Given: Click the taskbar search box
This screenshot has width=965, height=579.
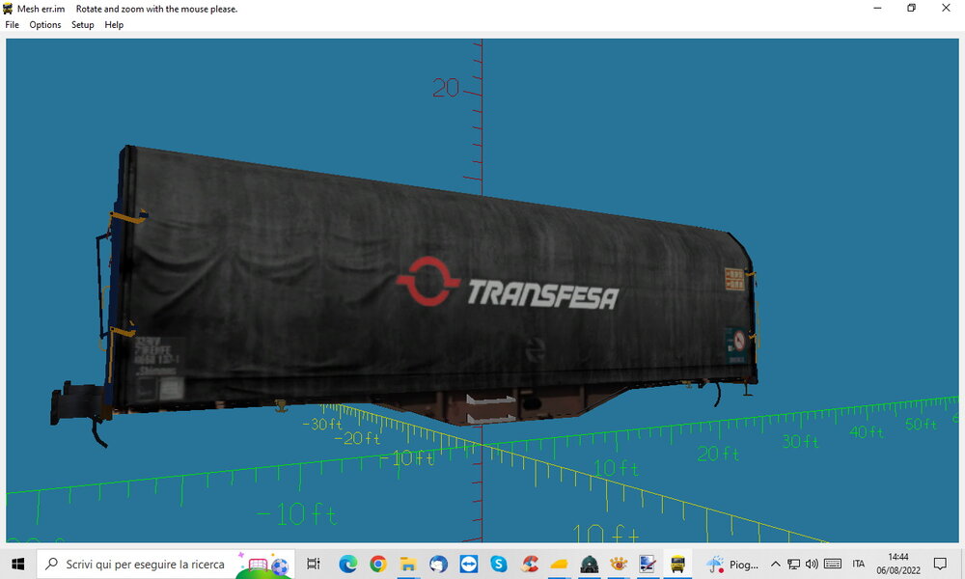Looking at the screenshot, I should click(x=166, y=564).
